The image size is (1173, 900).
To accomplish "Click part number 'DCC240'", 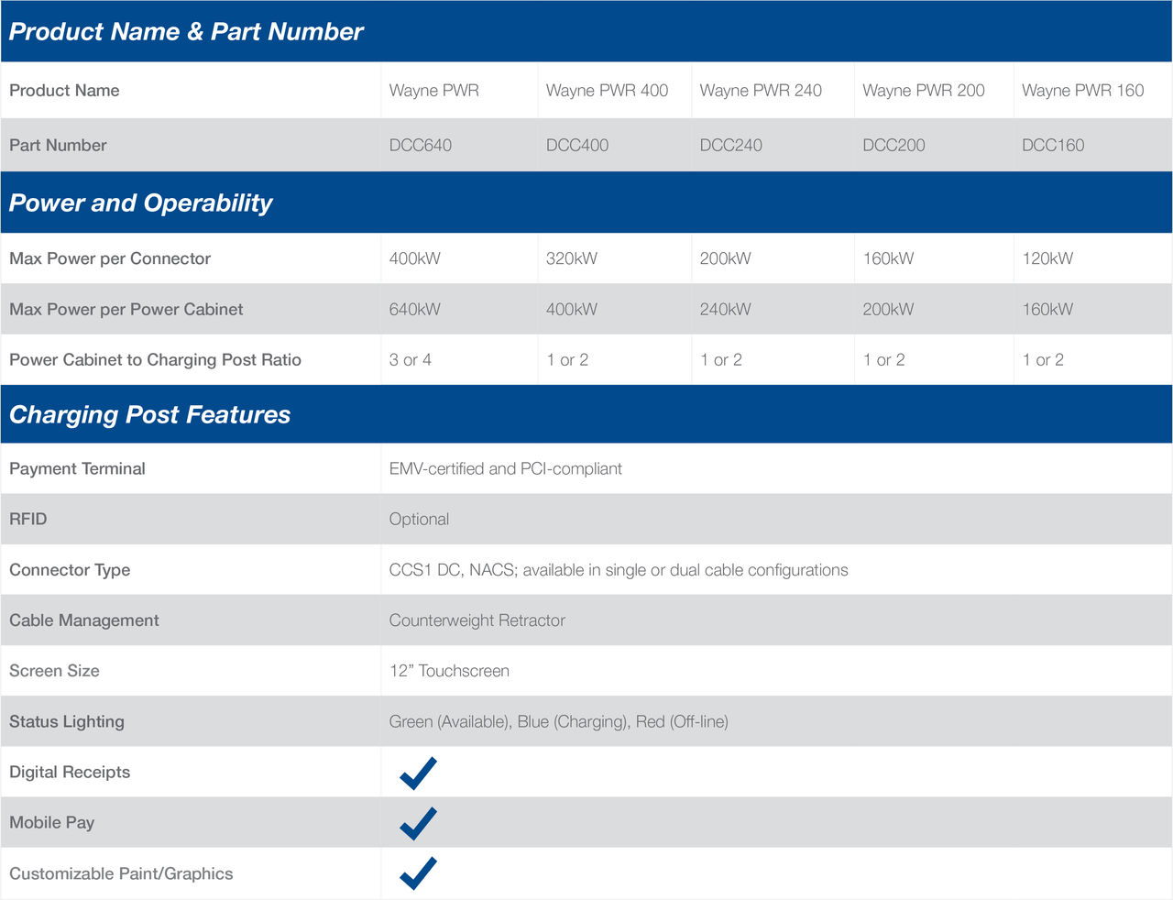I will click(730, 145).
